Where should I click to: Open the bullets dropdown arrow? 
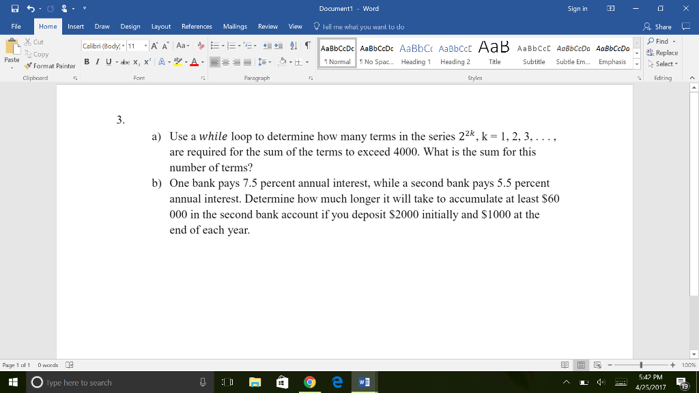click(x=223, y=45)
